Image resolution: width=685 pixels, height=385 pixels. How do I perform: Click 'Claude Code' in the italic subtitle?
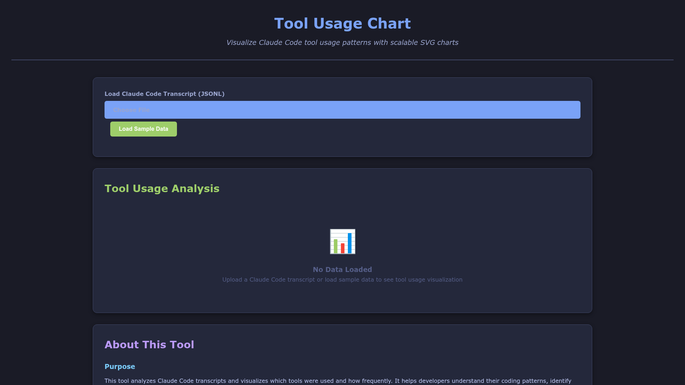(280, 42)
